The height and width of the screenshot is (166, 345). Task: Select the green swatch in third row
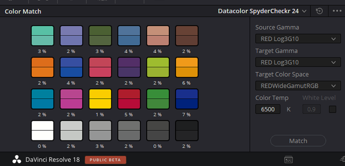(158, 99)
